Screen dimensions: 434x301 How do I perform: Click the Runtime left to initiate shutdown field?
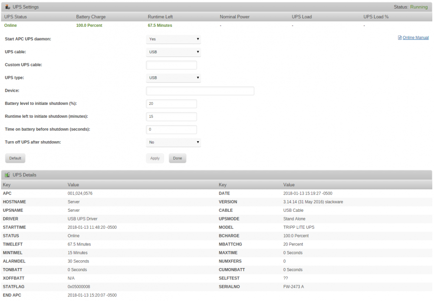171,117
